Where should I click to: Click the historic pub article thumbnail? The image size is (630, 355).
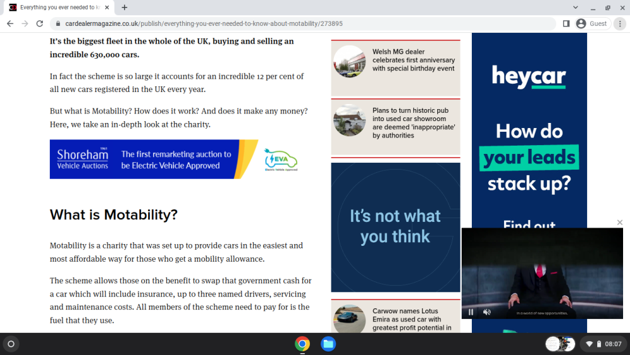click(349, 120)
